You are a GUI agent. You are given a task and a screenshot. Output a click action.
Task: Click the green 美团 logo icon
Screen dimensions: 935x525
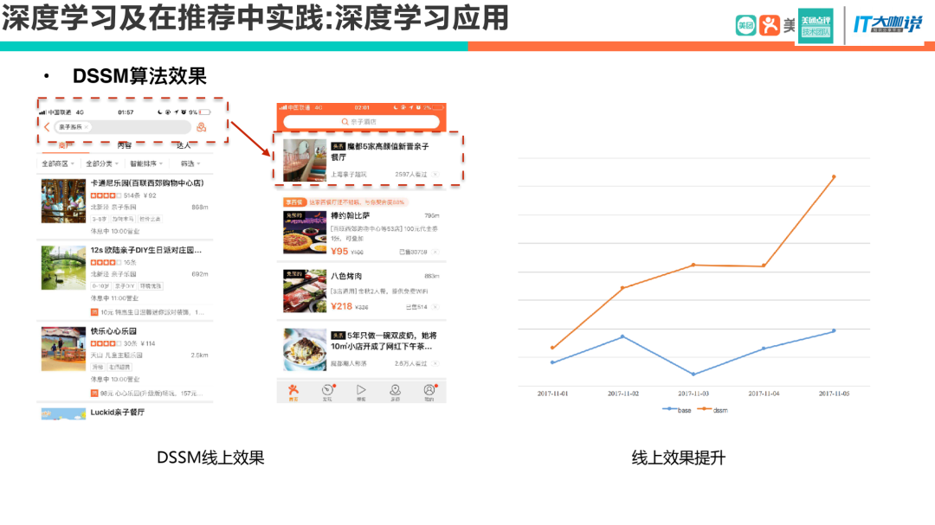745,26
